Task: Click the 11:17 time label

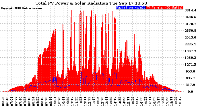Action: (72, 101)
